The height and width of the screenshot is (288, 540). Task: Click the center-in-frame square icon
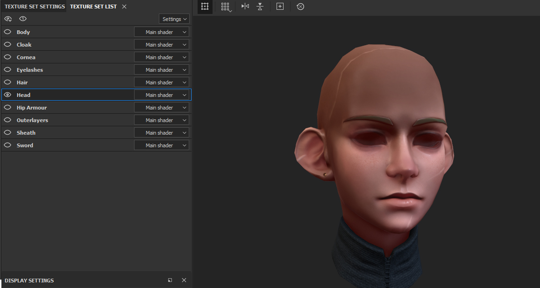[280, 7]
